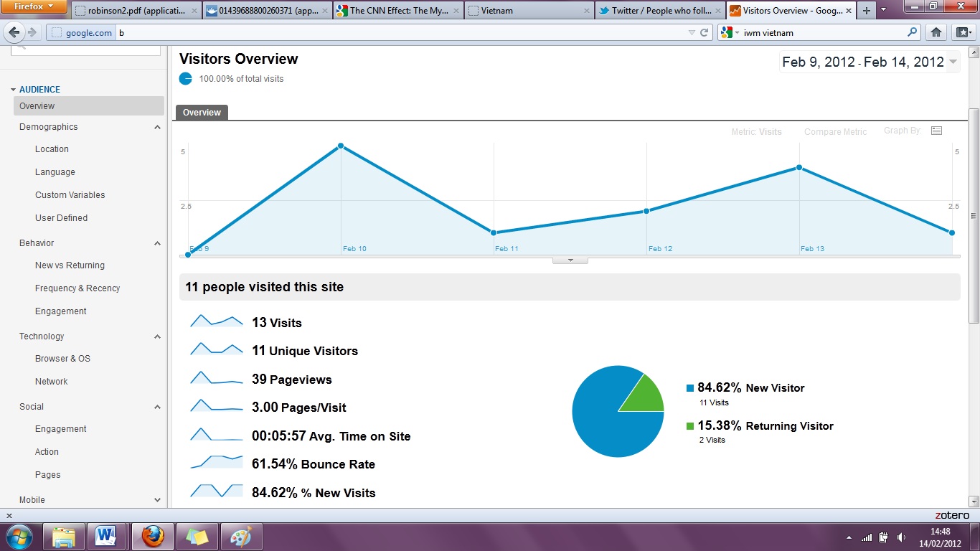Viewport: 980px width, 551px height.
Task: Click the Metric: Visits selector
Action: click(x=757, y=132)
